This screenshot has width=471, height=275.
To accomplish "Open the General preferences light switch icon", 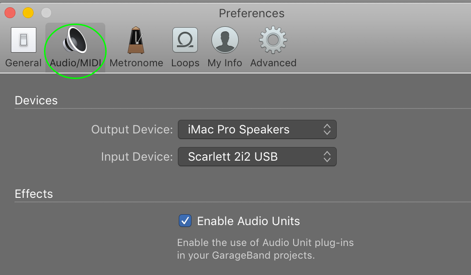I will [x=23, y=40].
